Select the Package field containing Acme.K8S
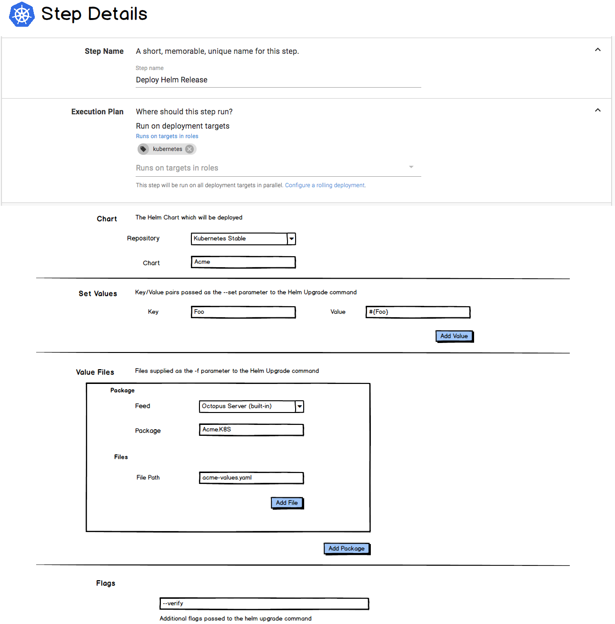Viewport: 615px width, 624px height. point(251,430)
